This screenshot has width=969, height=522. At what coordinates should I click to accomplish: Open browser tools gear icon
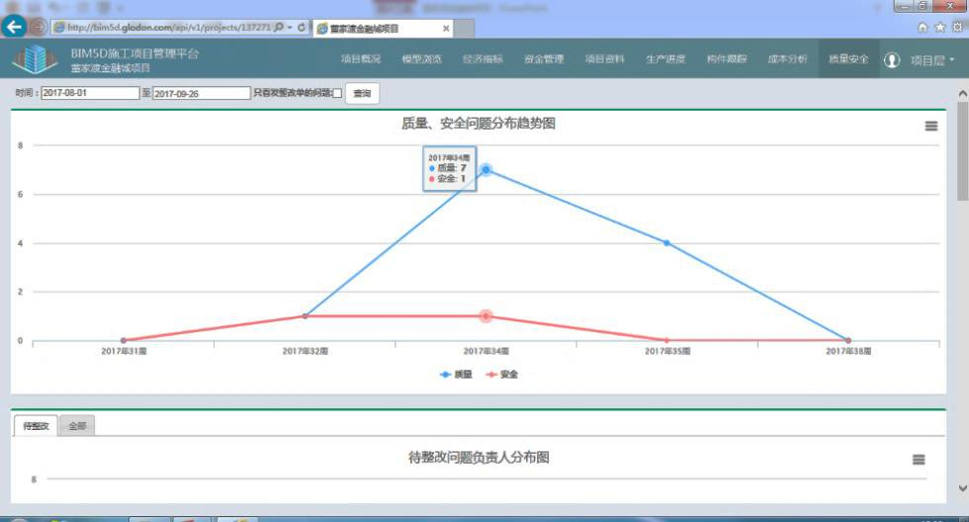pos(957,27)
